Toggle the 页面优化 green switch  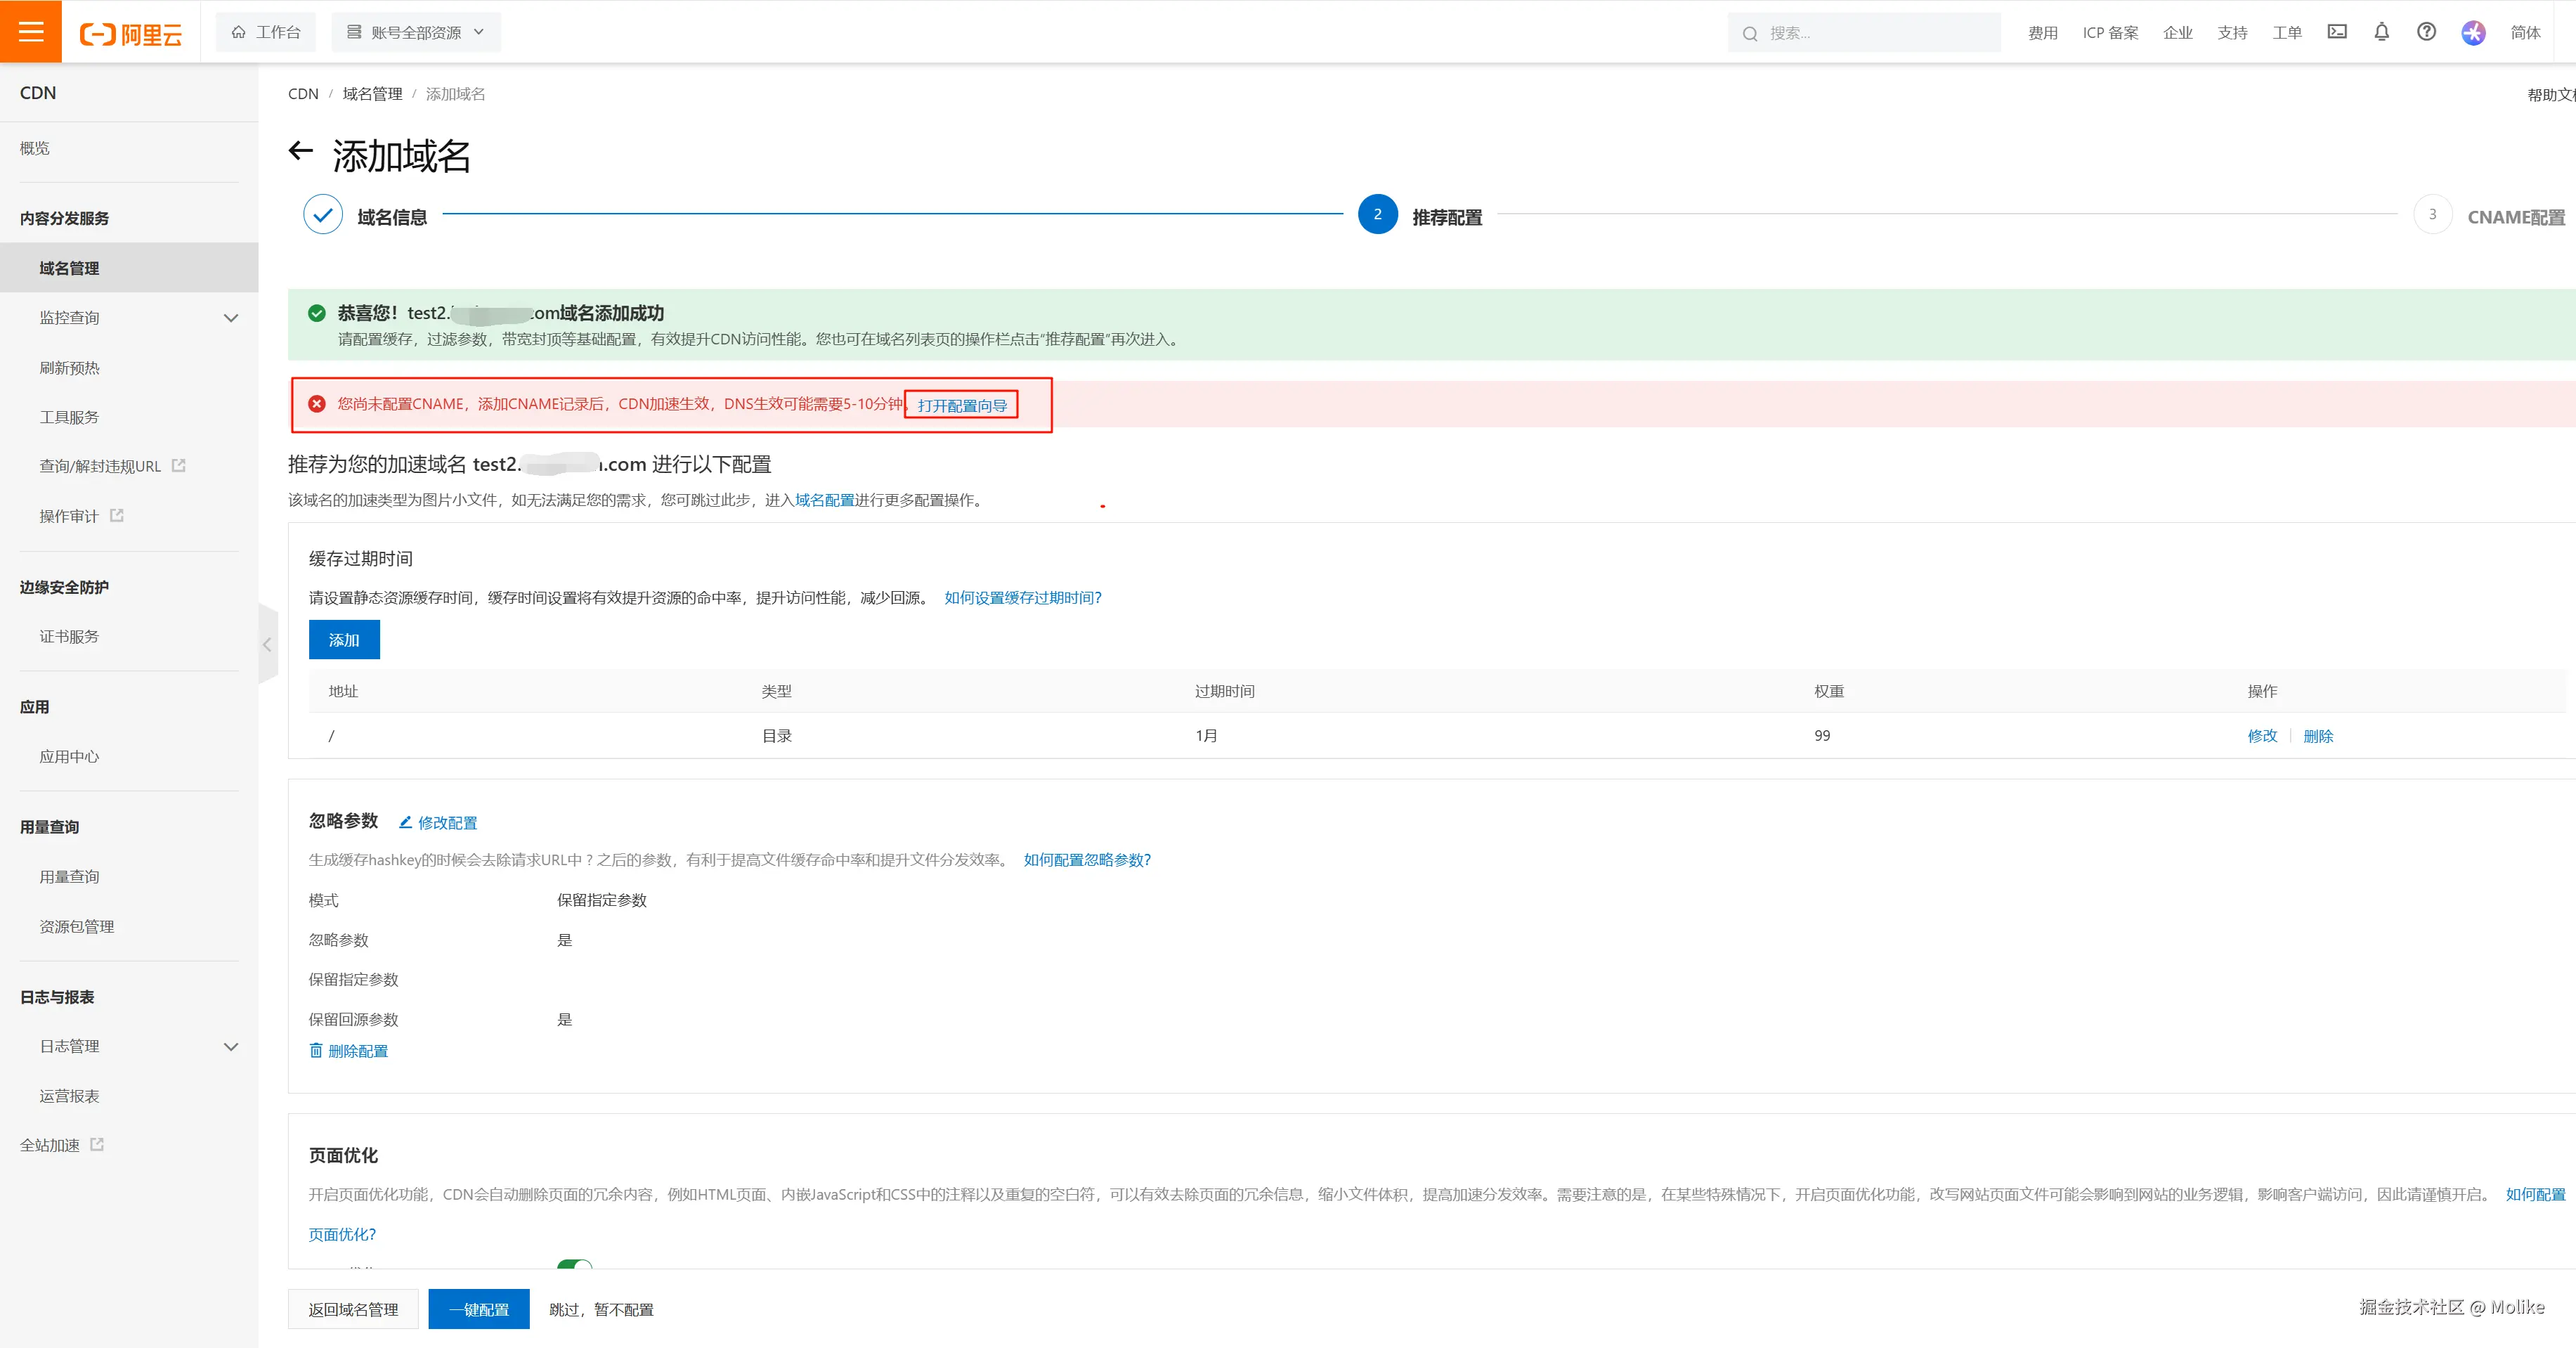pos(575,1265)
